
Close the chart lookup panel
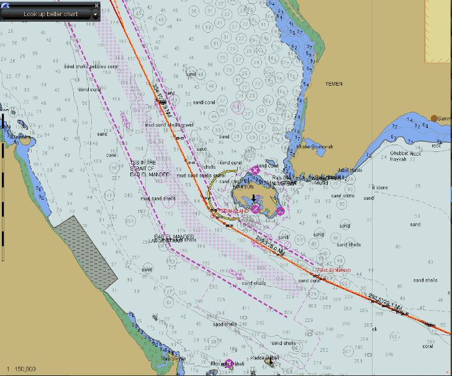click(x=96, y=5)
